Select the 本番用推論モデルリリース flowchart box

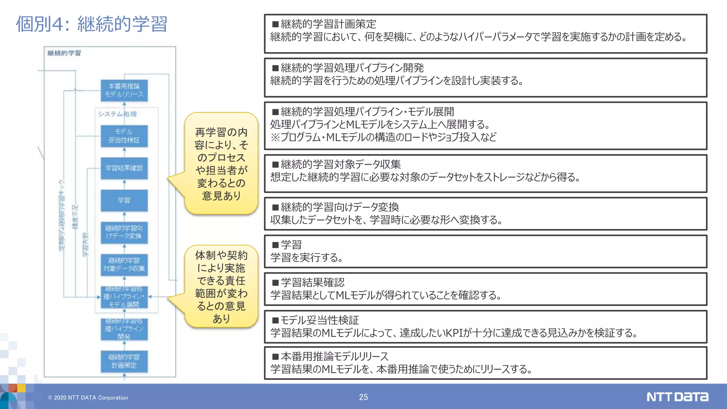tap(124, 90)
